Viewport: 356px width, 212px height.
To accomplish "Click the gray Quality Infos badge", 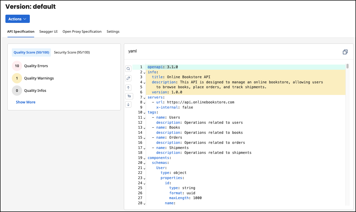I will (17, 91).
